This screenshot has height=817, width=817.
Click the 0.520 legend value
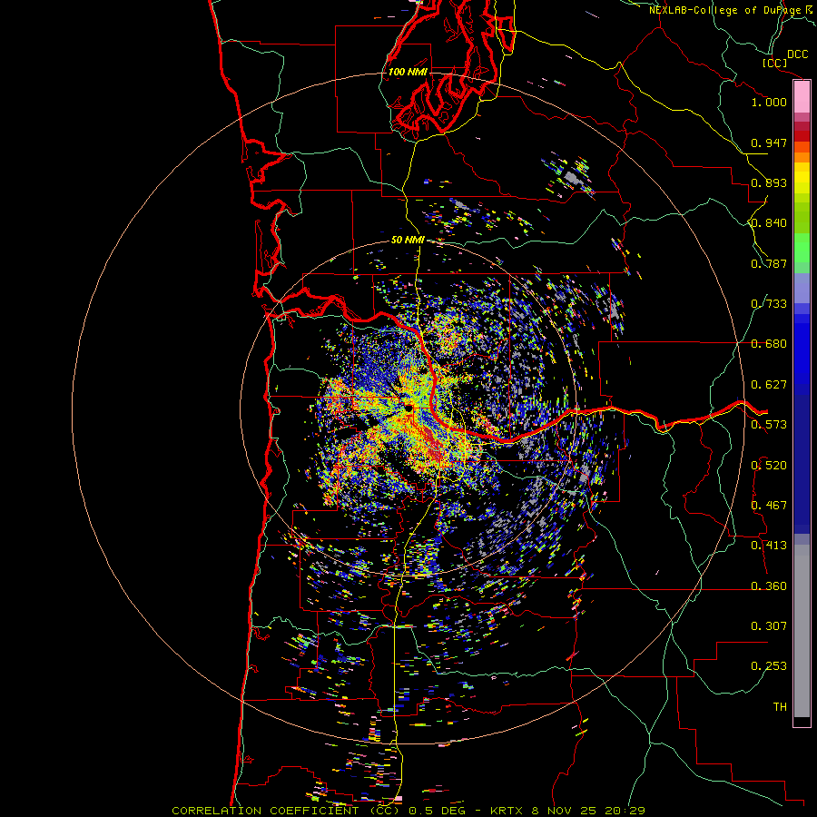pyautogui.click(x=769, y=466)
